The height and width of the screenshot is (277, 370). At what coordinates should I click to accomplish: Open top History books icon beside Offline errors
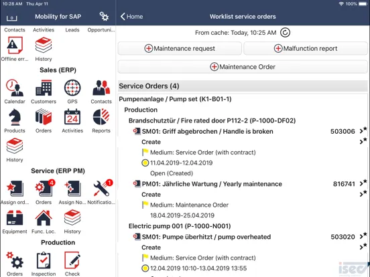click(x=44, y=45)
